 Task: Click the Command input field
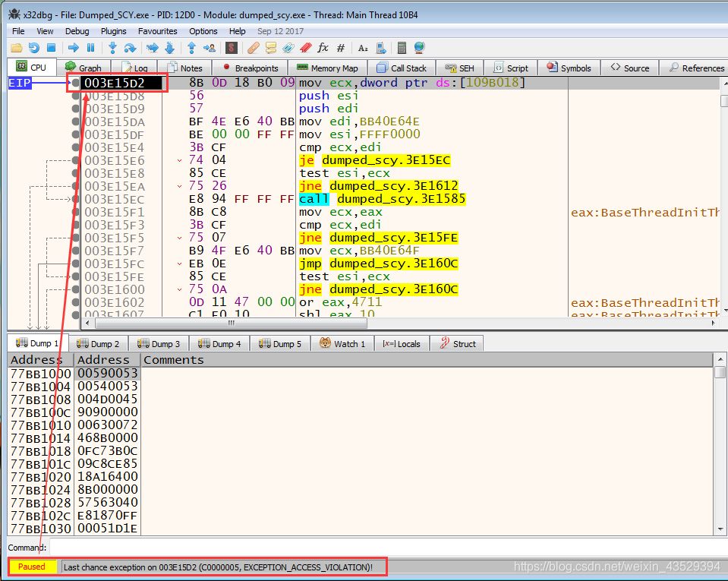386,547
